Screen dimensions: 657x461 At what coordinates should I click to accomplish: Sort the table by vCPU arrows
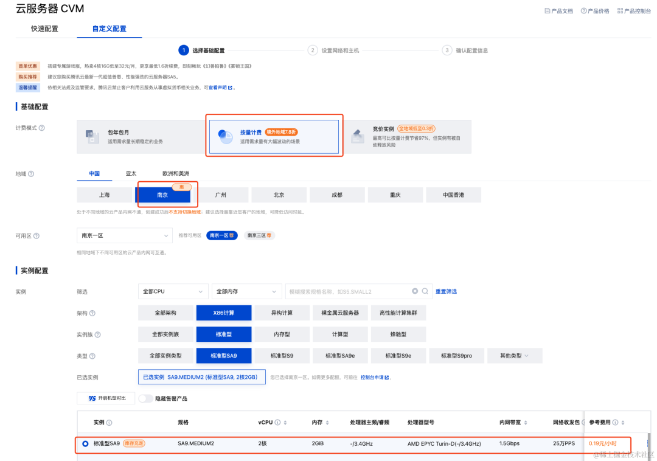pos(285,423)
